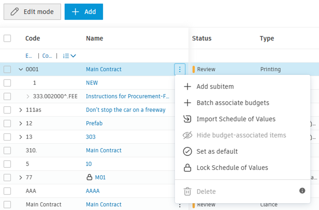Viewport: 319px width, 210px height.
Task: Click the three-dot menu on row 0001
Action: click(x=180, y=69)
